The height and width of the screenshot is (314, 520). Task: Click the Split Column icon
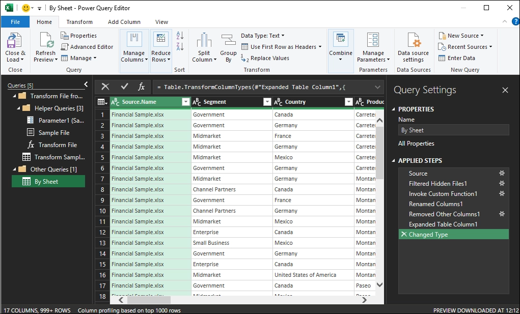point(204,41)
